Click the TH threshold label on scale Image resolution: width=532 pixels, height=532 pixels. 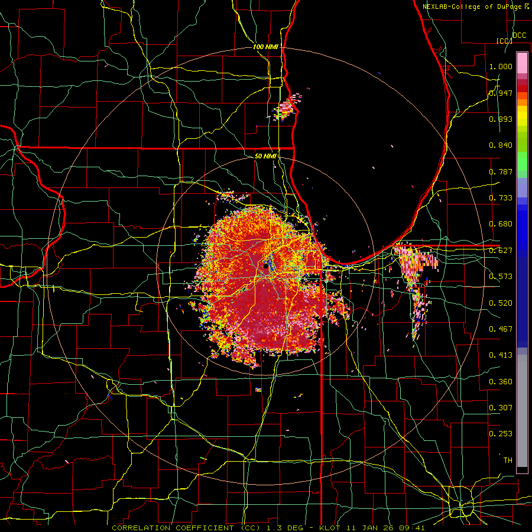coord(508,460)
